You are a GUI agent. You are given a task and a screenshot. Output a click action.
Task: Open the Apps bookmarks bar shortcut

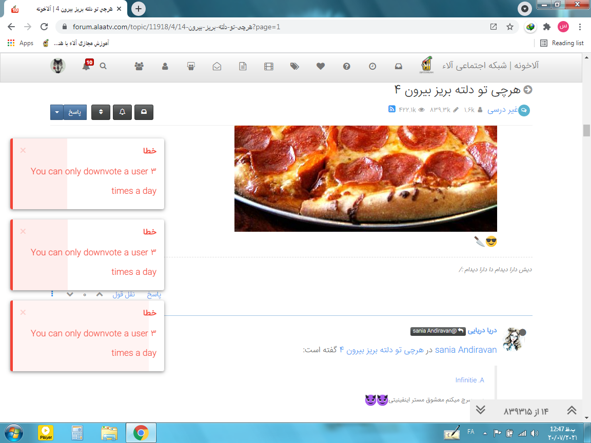click(21, 43)
